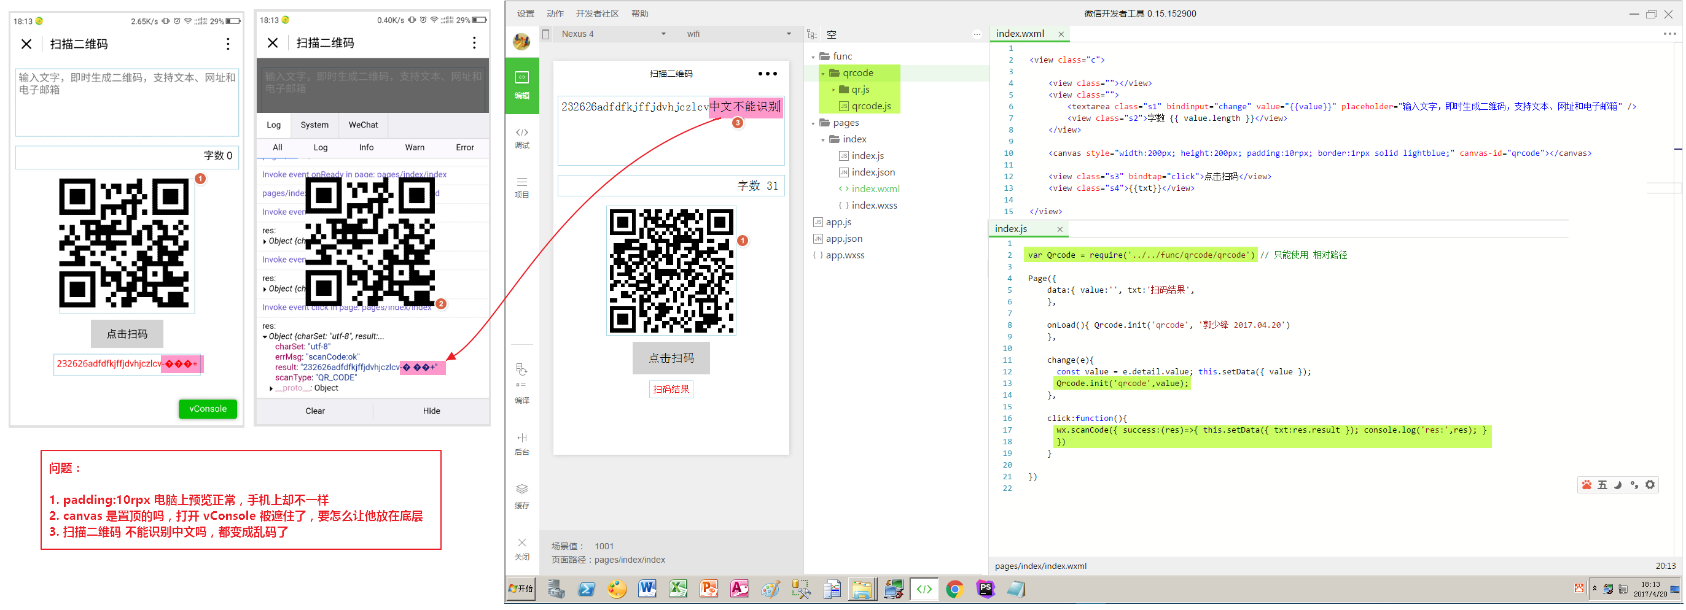This screenshot has height=610, width=1686.
Task: Open the file tree more-options ellipsis
Action: tap(977, 34)
